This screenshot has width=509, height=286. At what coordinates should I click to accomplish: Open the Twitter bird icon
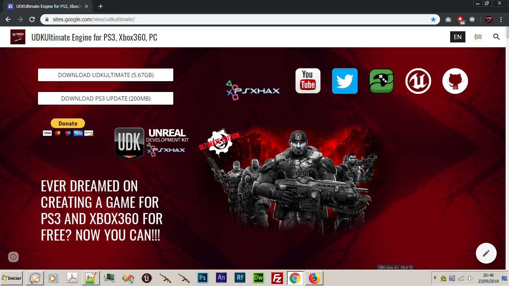[x=345, y=81]
